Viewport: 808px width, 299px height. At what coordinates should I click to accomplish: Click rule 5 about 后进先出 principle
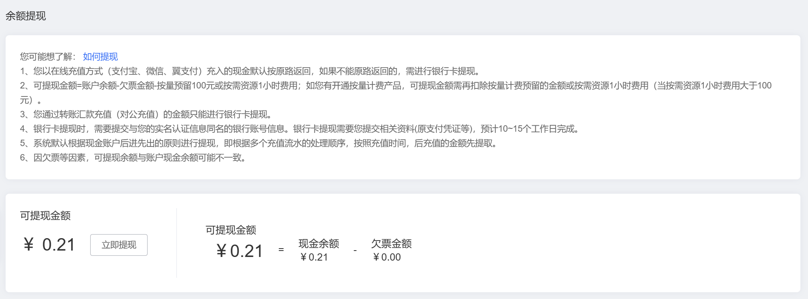coord(259,143)
